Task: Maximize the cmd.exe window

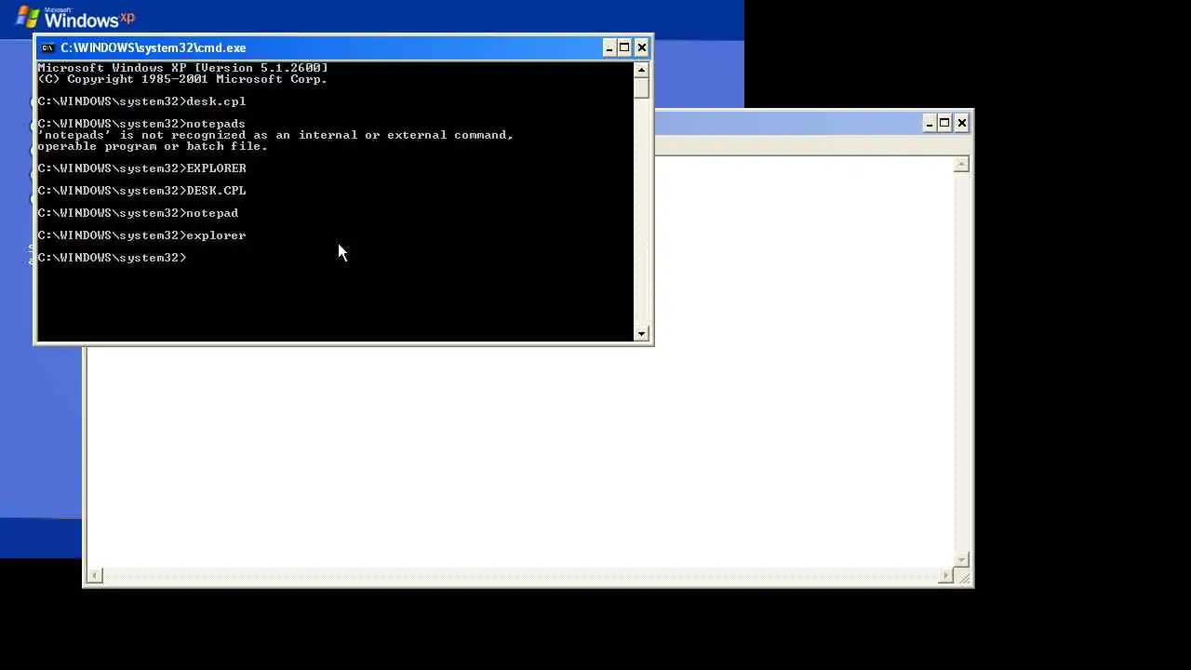Action: (x=625, y=47)
